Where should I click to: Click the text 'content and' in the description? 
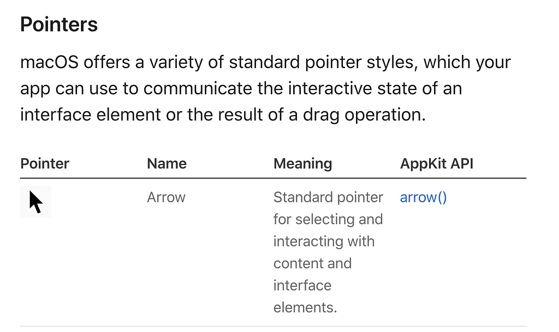[313, 263]
